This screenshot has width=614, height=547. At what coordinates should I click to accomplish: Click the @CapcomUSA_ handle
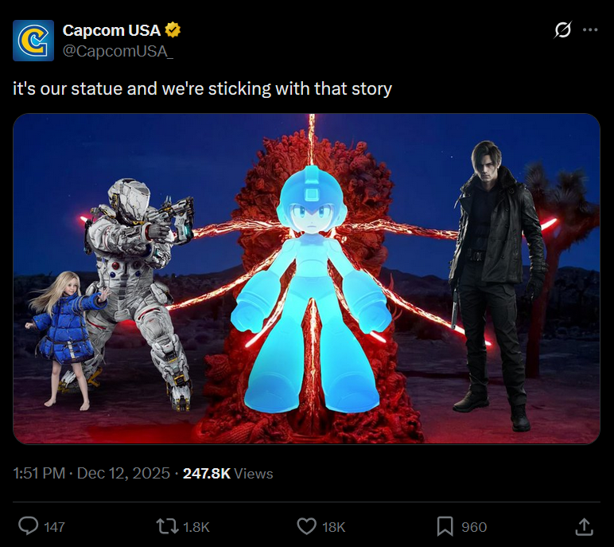(118, 52)
